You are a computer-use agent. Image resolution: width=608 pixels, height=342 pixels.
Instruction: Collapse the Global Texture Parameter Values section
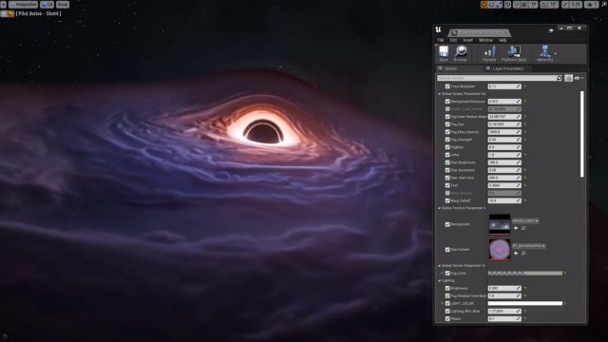[439, 208]
